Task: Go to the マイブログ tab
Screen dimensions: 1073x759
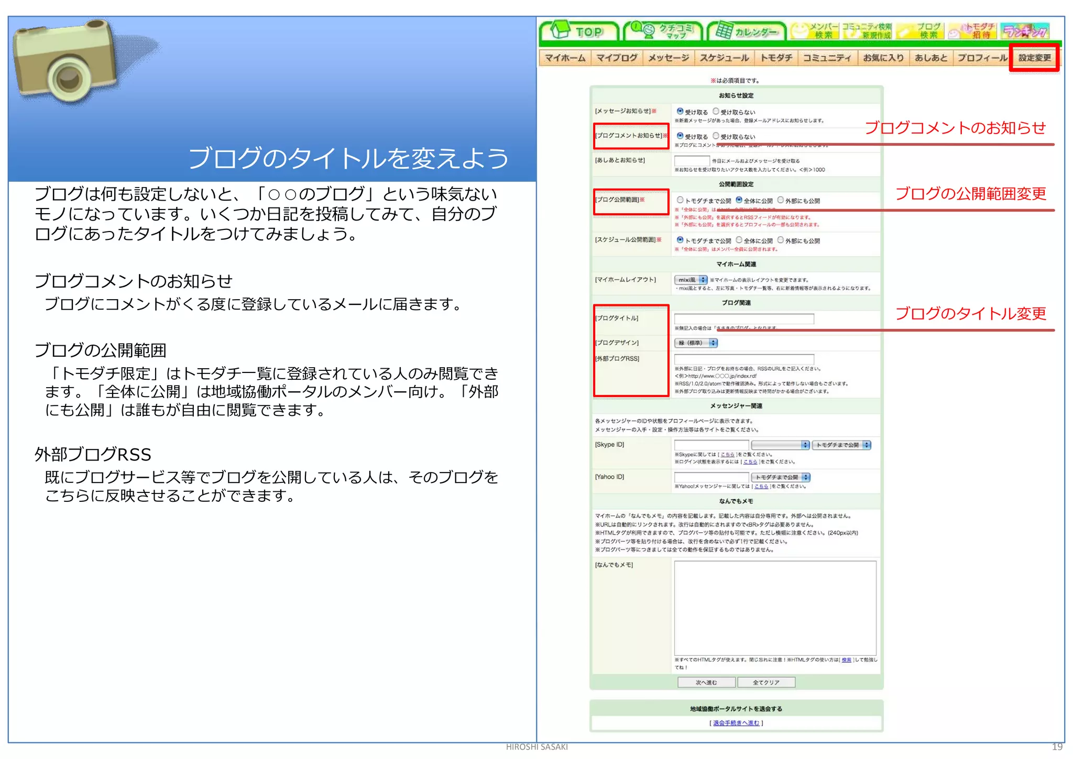Action: 617,58
